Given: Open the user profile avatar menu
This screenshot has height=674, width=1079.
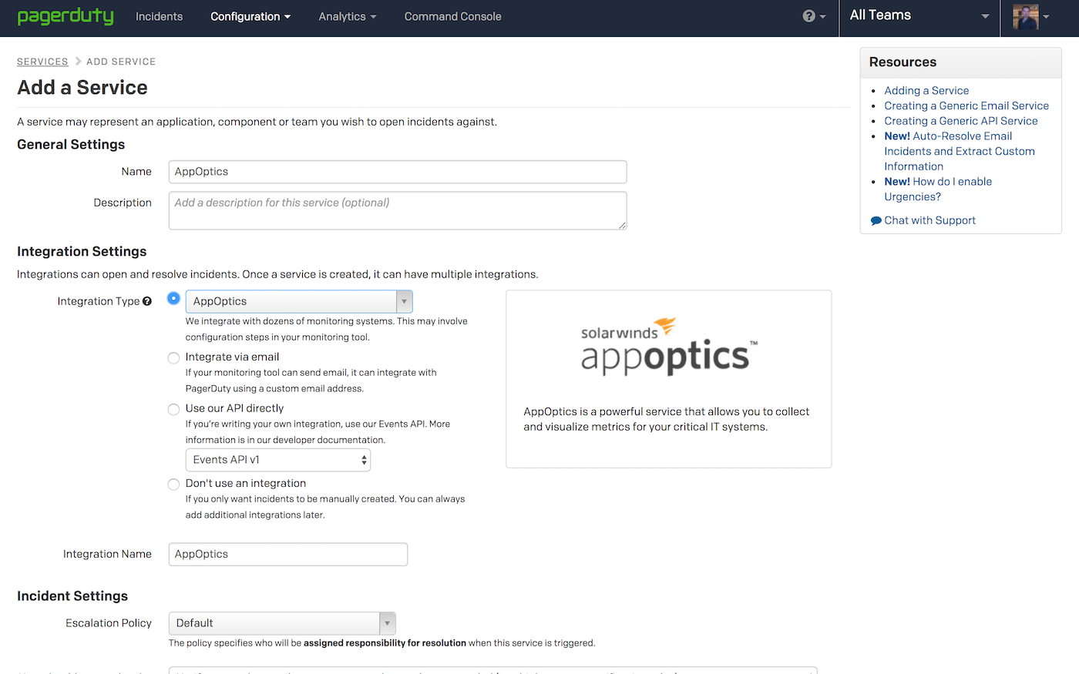Looking at the screenshot, I should coord(1025,18).
